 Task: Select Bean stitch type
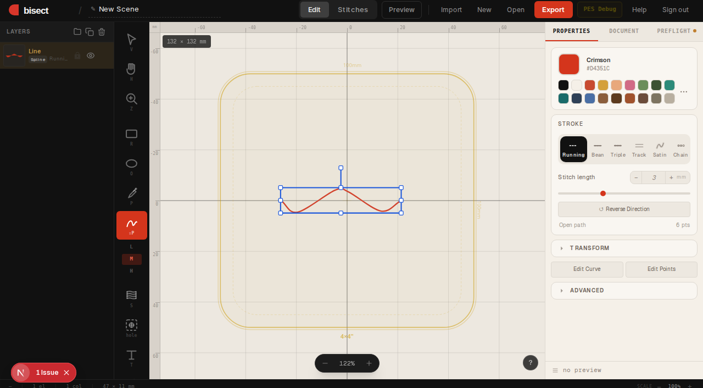pyautogui.click(x=598, y=149)
